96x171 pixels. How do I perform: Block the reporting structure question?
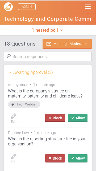55,158
